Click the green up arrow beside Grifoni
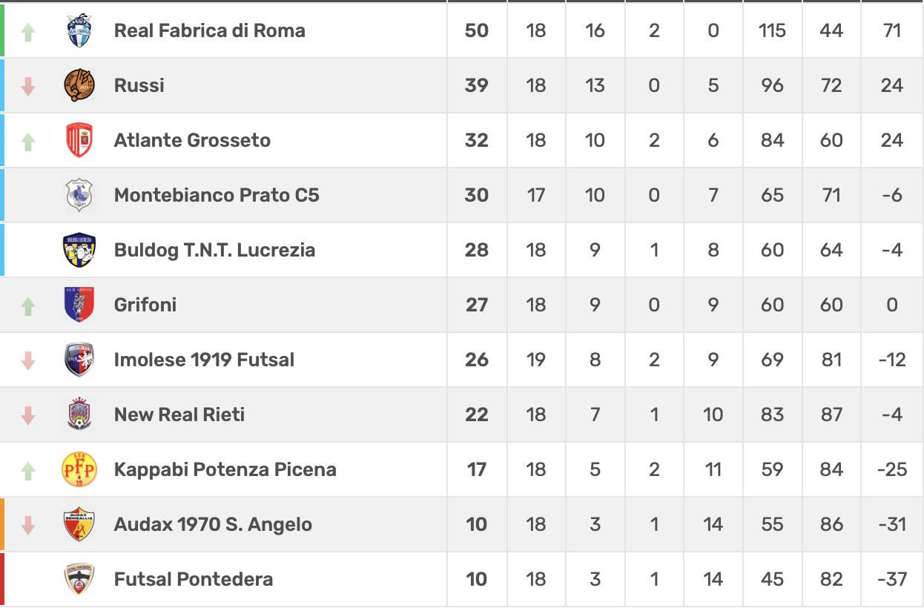 [x=28, y=305]
